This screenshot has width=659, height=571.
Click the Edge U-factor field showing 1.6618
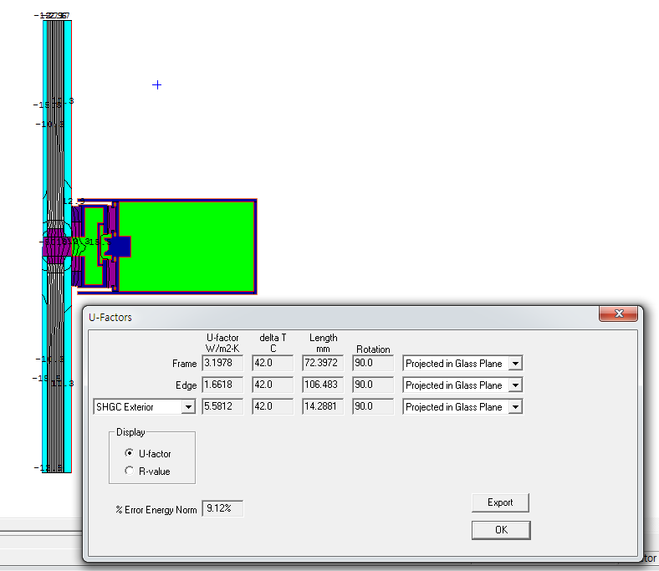[222, 385]
